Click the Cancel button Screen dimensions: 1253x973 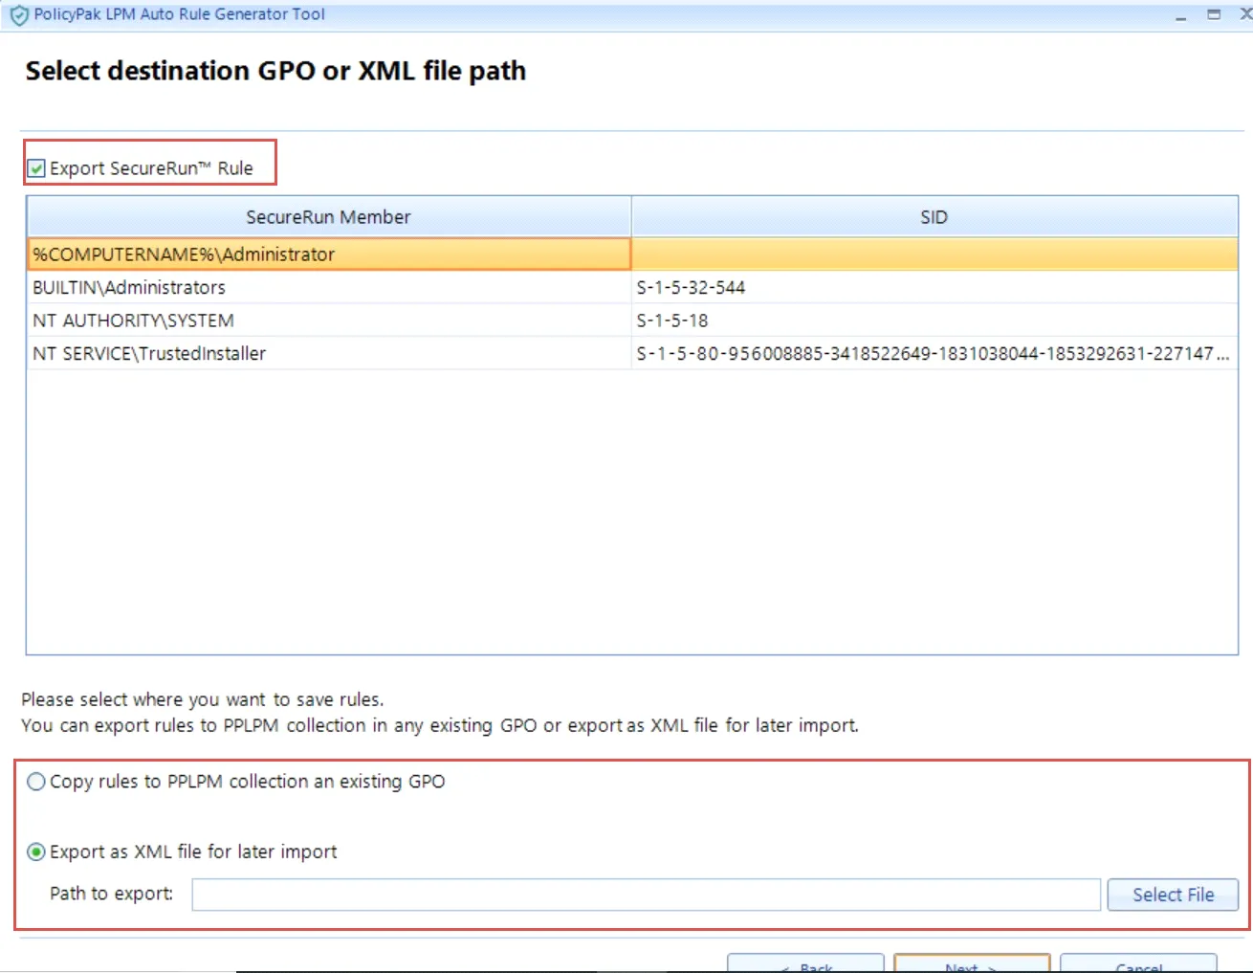1138,965
